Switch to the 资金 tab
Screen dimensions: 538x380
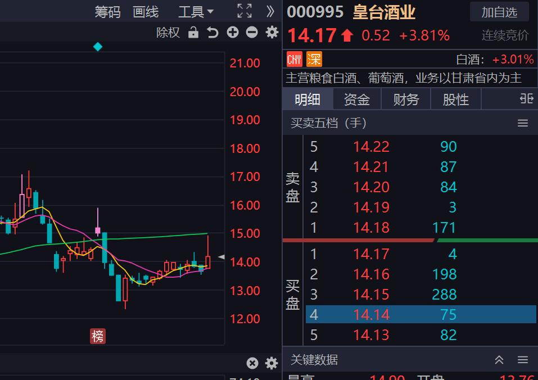[x=357, y=99]
